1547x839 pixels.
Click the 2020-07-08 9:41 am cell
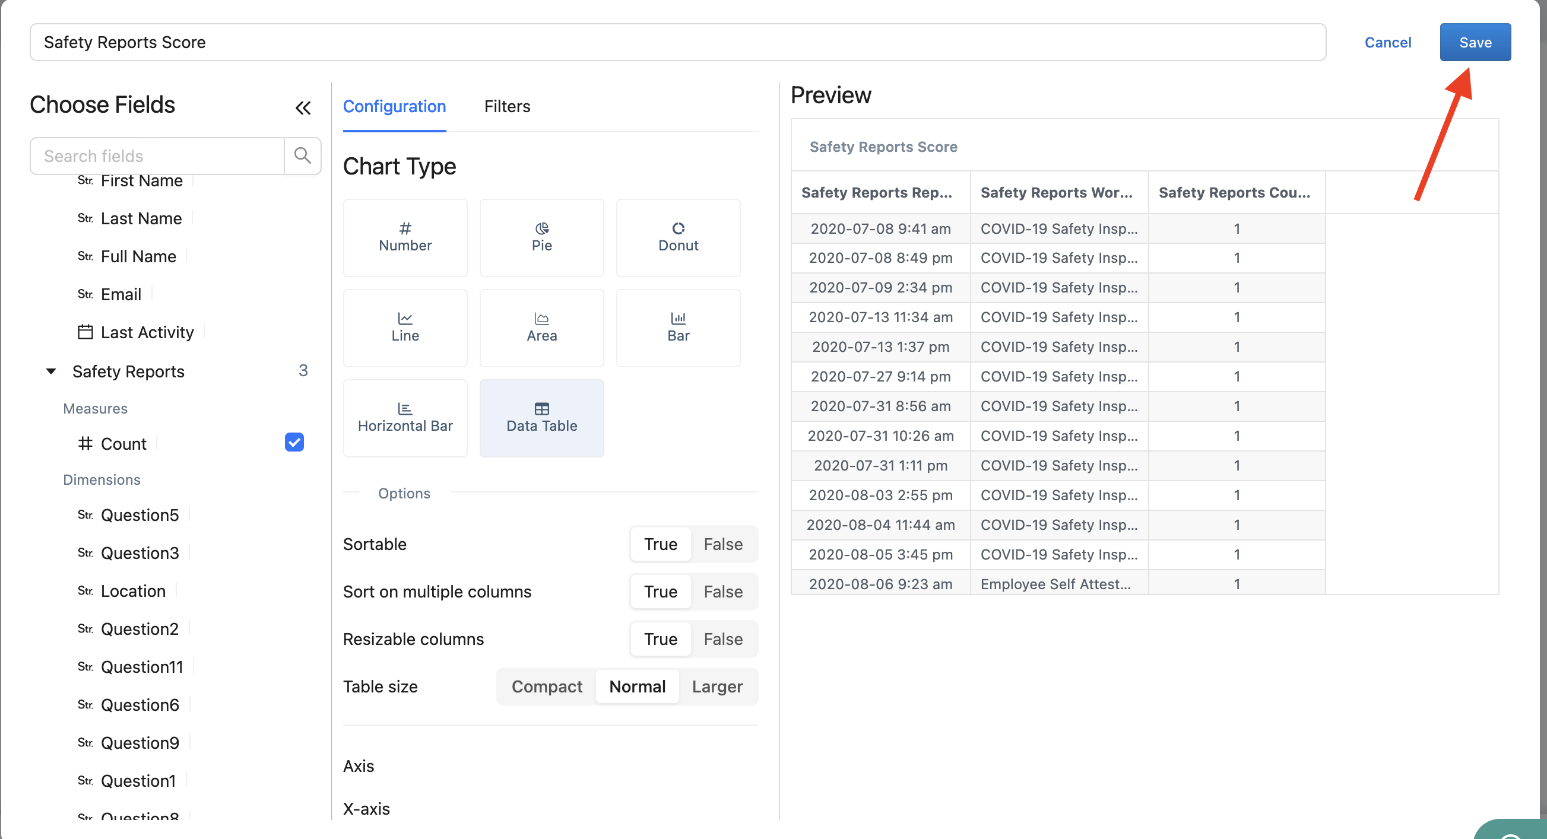[x=880, y=228]
